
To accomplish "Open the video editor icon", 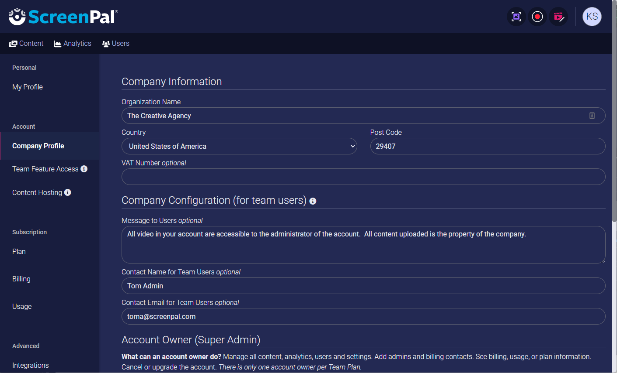I will tap(558, 17).
